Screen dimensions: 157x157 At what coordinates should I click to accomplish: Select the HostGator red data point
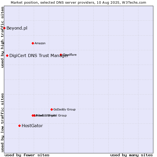[20, 126]
